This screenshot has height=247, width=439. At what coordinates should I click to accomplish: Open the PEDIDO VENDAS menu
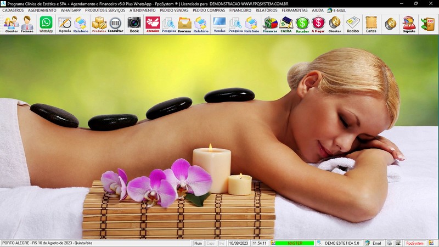point(174,10)
